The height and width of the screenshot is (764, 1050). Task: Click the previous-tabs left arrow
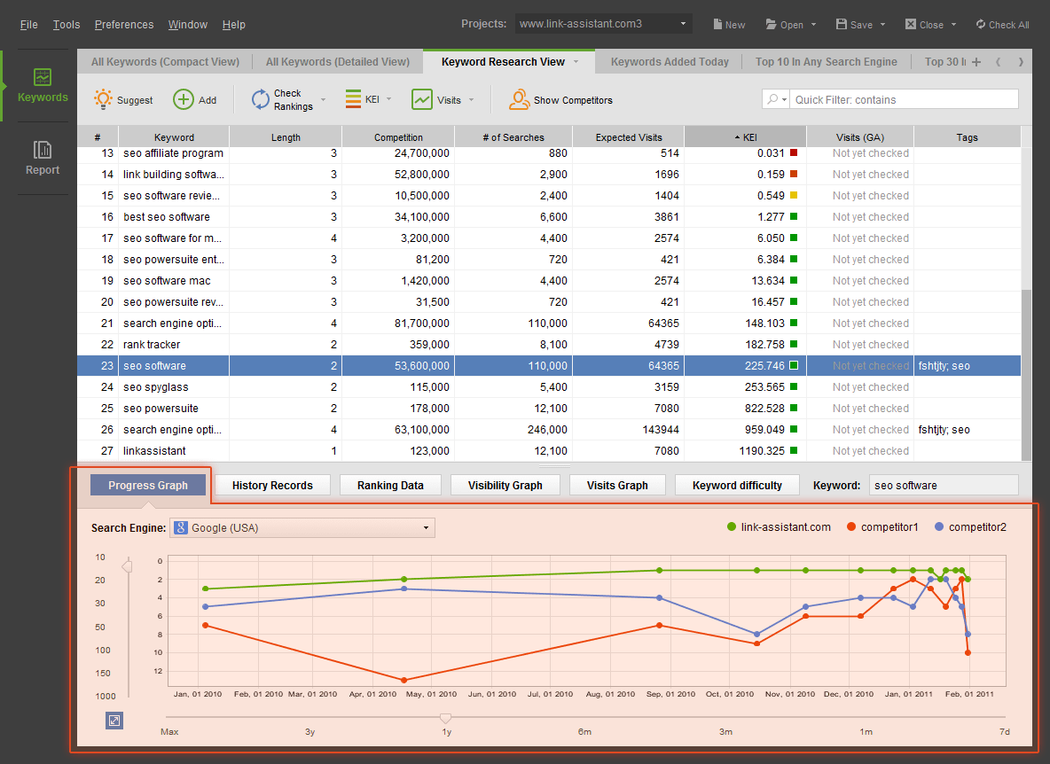click(998, 61)
